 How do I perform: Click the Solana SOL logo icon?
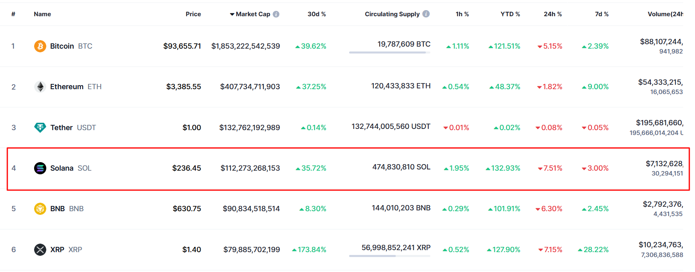40,168
